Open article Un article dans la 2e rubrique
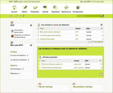The width and height of the screenshot is (113, 93). point(50,36)
